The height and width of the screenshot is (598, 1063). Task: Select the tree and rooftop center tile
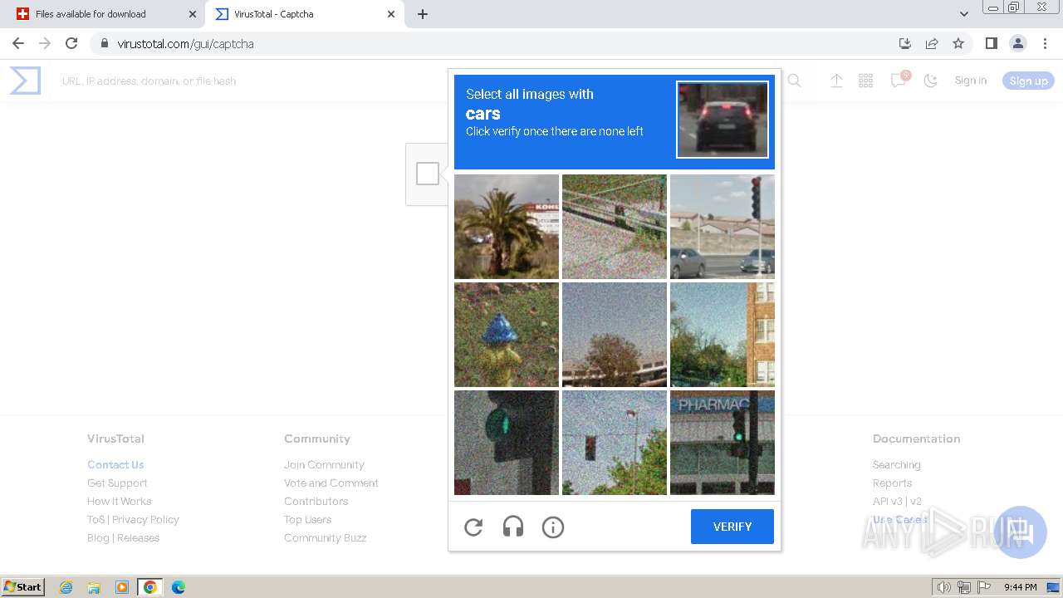(x=615, y=335)
